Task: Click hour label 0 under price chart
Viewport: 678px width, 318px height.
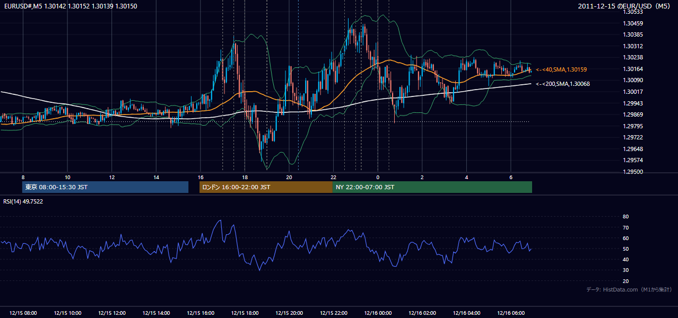Action: 378,177
